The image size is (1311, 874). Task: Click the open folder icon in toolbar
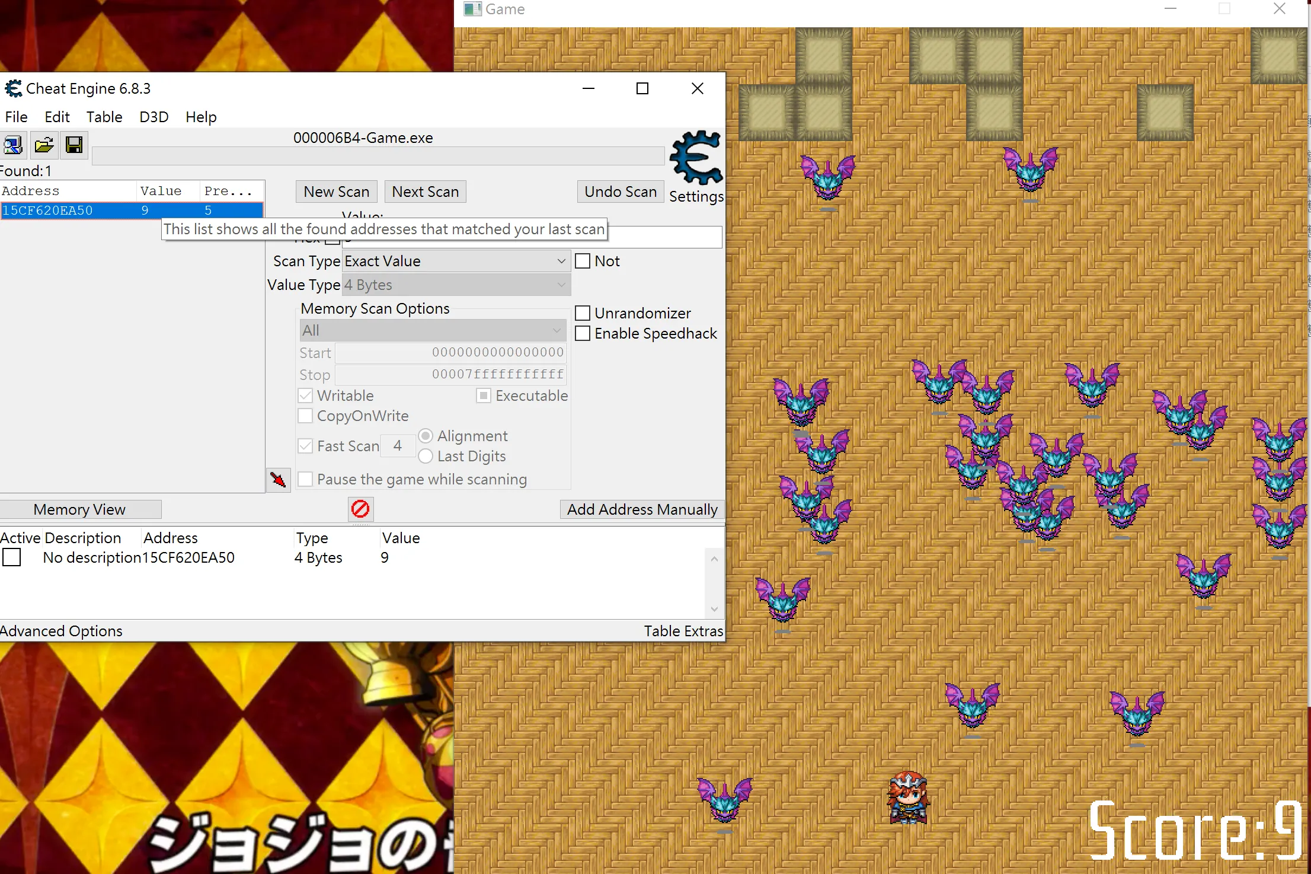[x=44, y=145]
